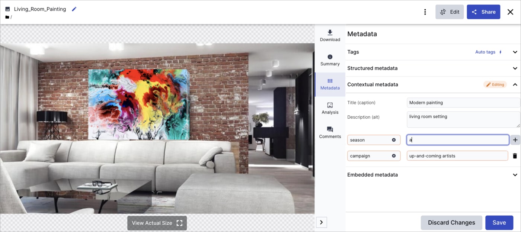Expand the Tags section
Screen dimensions: 521x232
point(515,52)
